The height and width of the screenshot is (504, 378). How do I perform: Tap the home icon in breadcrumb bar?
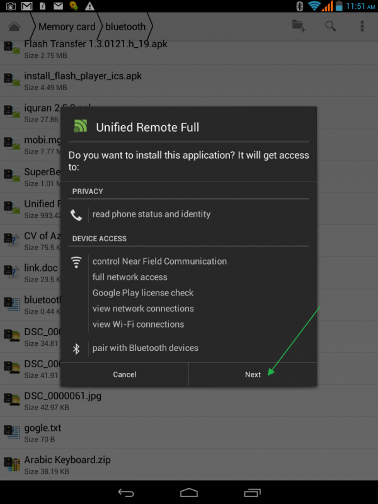tap(14, 27)
